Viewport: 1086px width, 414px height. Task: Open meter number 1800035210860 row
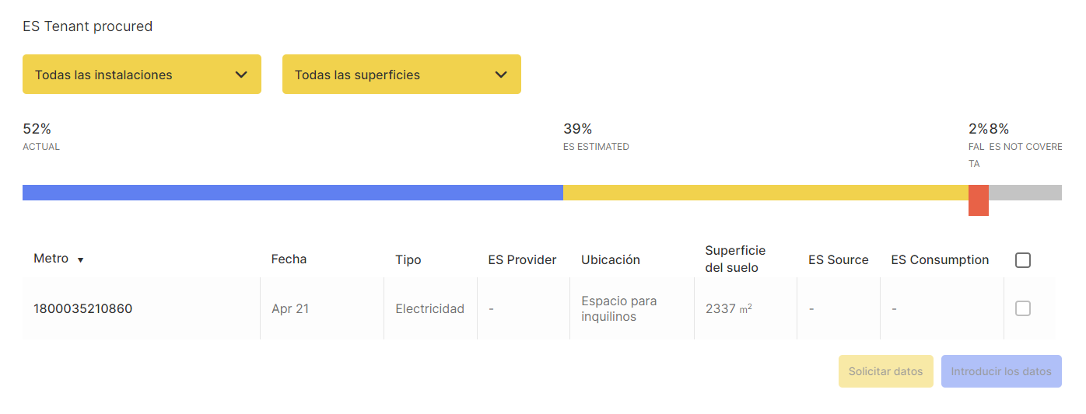(82, 308)
